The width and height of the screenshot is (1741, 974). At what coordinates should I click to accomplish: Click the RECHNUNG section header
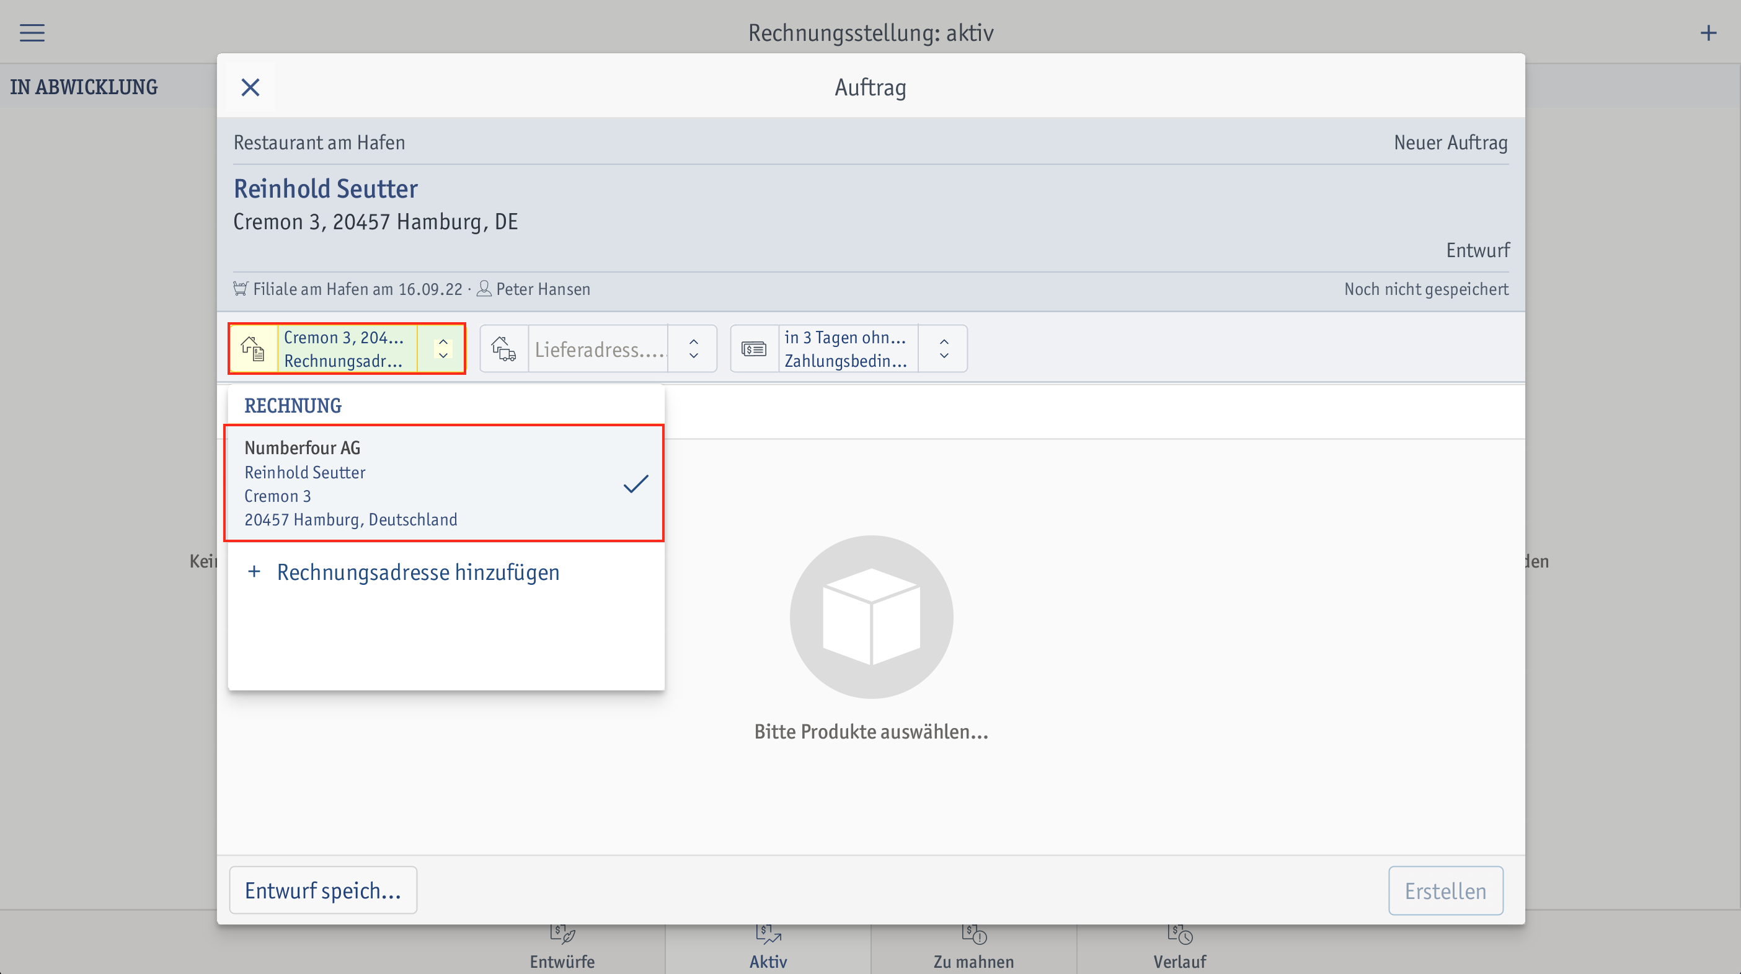293,405
